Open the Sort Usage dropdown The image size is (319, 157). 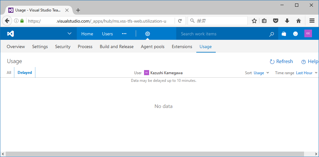click(x=261, y=73)
